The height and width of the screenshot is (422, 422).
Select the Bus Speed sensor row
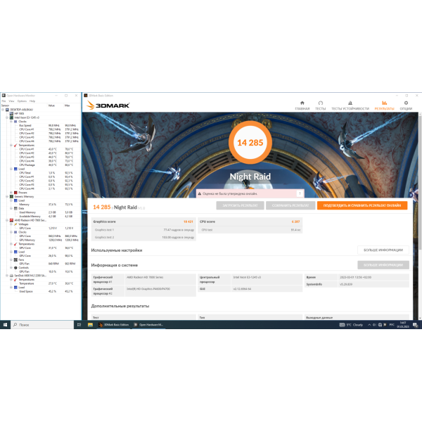pos(40,126)
